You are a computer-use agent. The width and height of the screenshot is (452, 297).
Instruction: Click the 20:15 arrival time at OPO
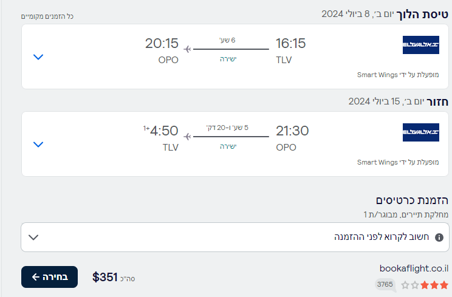[162, 44]
